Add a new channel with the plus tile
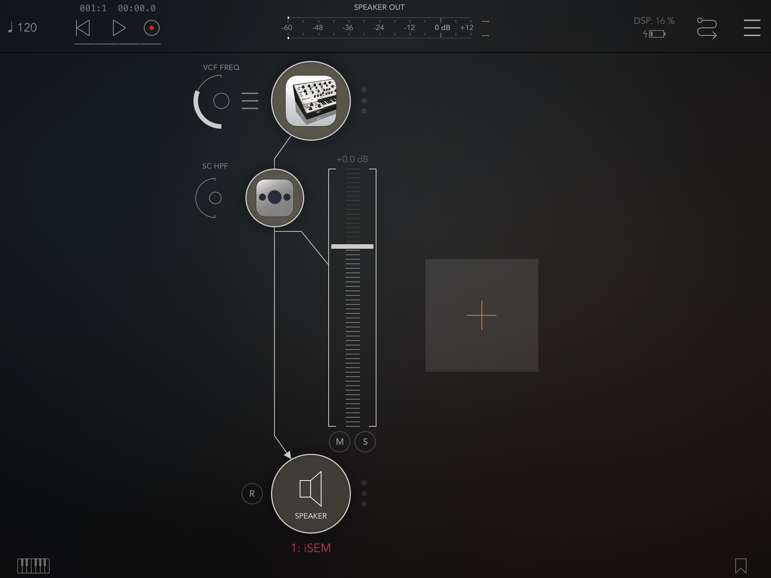Screen dimensions: 771x578 pyautogui.click(x=482, y=315)
